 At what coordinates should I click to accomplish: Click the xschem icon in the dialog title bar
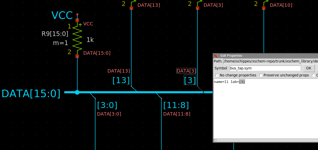tap(216, 56)
